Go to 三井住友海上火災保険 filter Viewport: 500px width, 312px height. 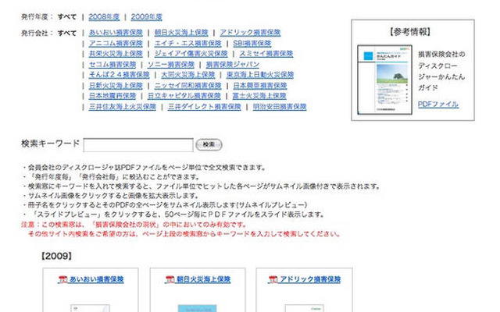click(123, 107)
